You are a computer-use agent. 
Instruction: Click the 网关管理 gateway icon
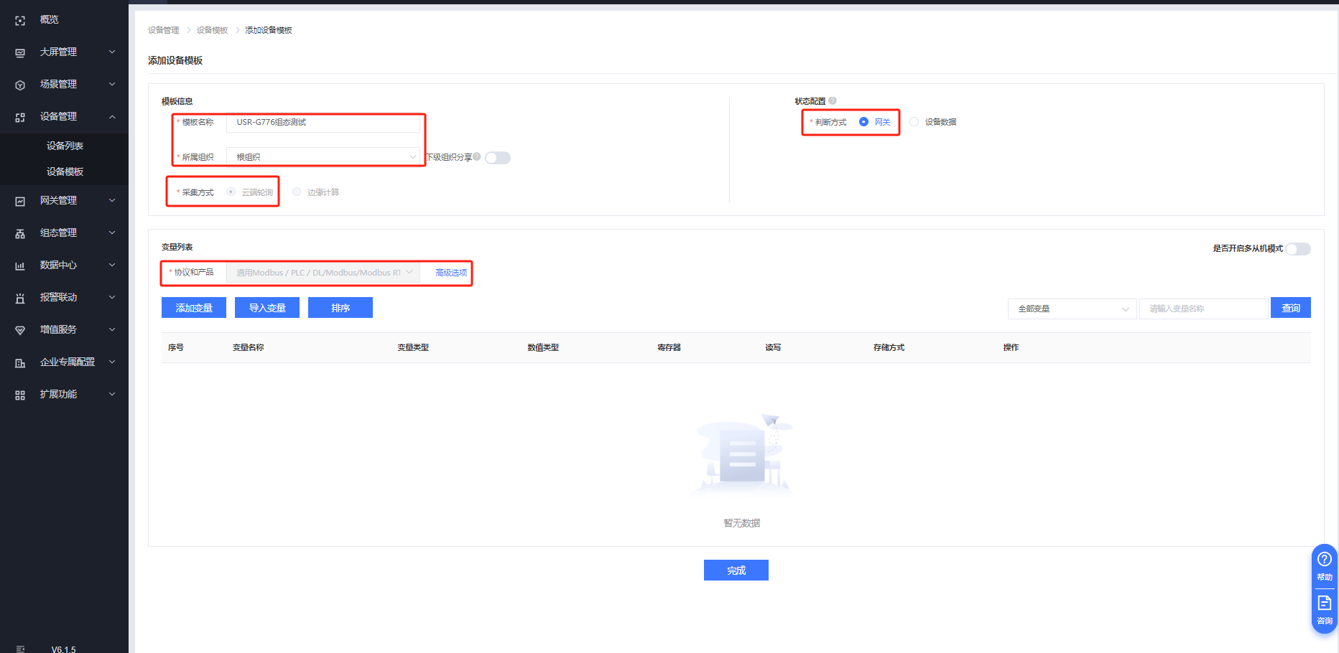(20, 202)
